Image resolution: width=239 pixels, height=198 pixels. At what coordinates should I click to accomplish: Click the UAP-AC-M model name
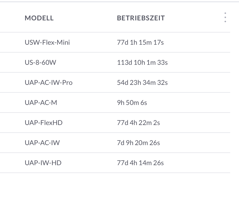point(41,103)
